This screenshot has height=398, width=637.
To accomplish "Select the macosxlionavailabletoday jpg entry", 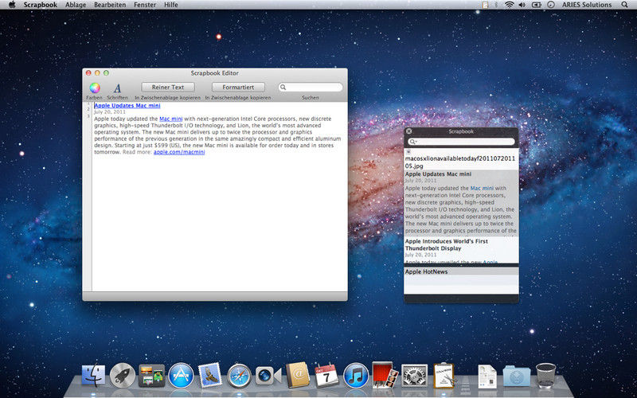I will [x=461, y=159].
